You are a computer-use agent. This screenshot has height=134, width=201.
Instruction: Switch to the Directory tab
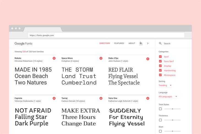click(105, 43)
